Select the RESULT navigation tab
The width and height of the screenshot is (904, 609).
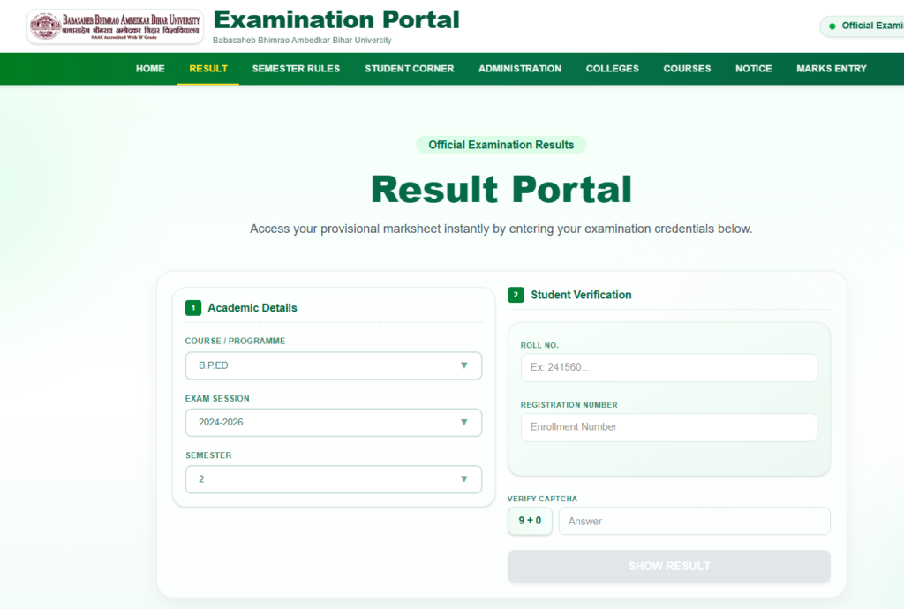[208, 69]
